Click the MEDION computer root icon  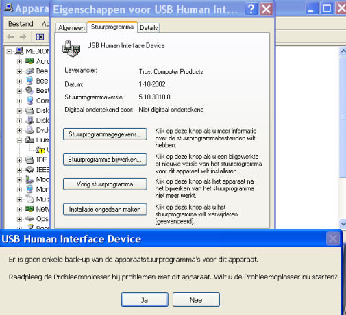point(19,51)
